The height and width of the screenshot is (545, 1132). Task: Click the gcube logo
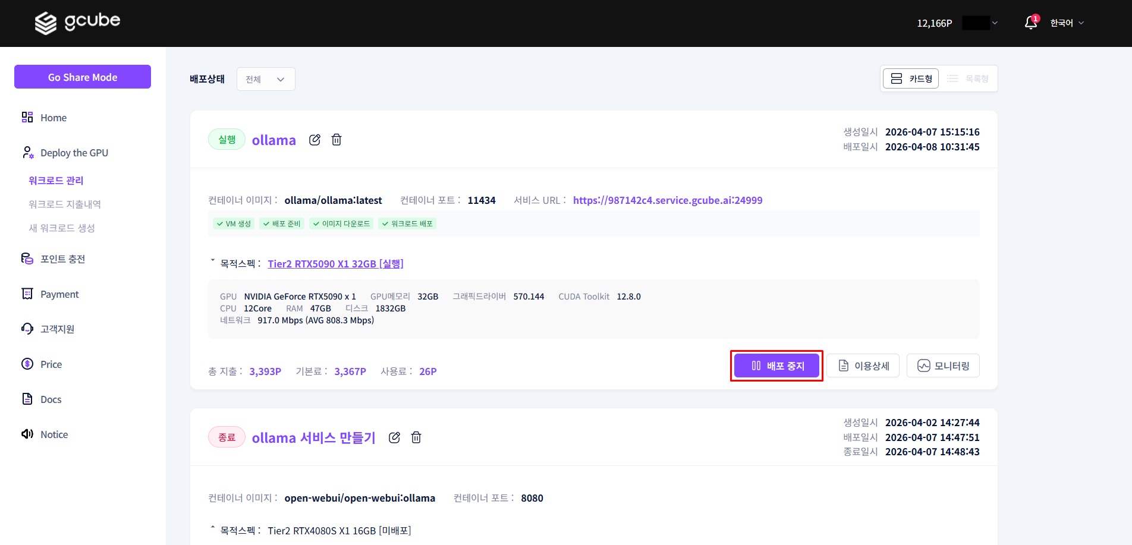(77, 23)
